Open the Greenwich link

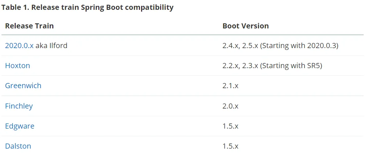(23, 86)
